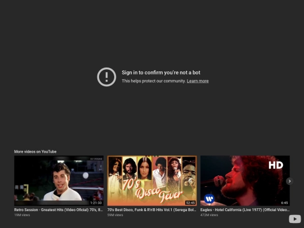The image size is (304, 228).
Task: Click the 6:45 duration badge
Action: [284, 203]
